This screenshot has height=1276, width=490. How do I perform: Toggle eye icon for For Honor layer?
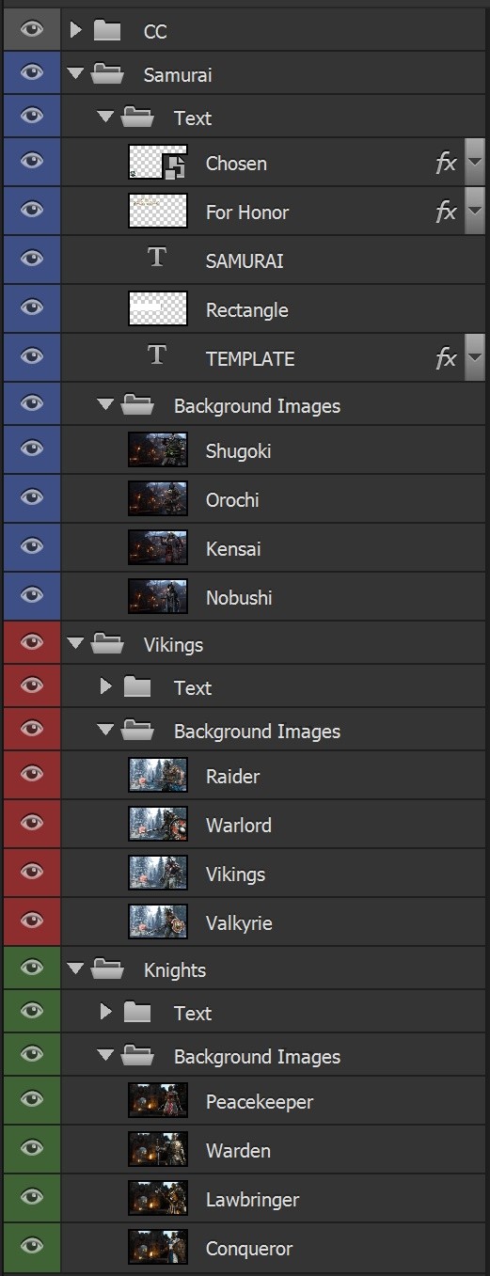pyautogui.click(x=32, y=211)
